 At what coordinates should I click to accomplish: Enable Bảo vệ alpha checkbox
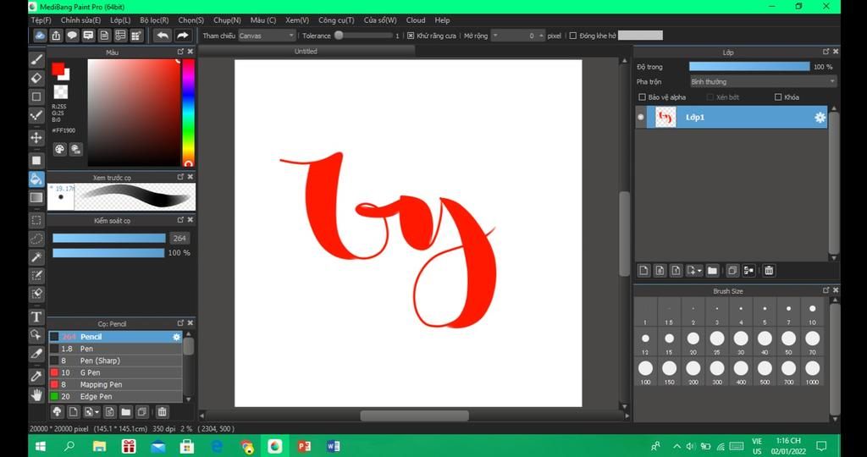click(642, 96)
